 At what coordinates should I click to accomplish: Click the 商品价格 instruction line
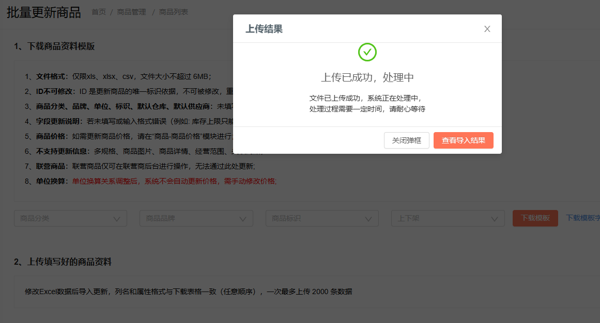(x=129, y=136)
